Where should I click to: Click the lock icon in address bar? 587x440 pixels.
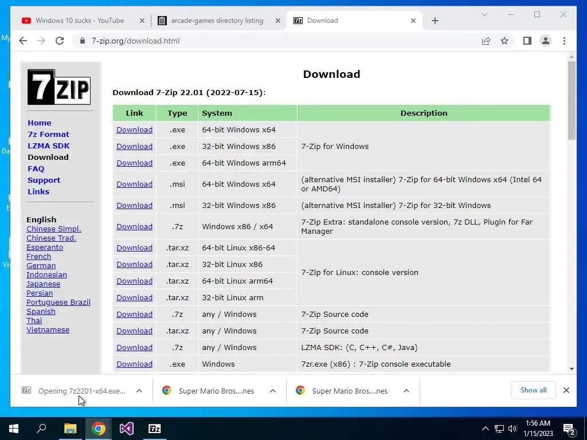[83, 41]
